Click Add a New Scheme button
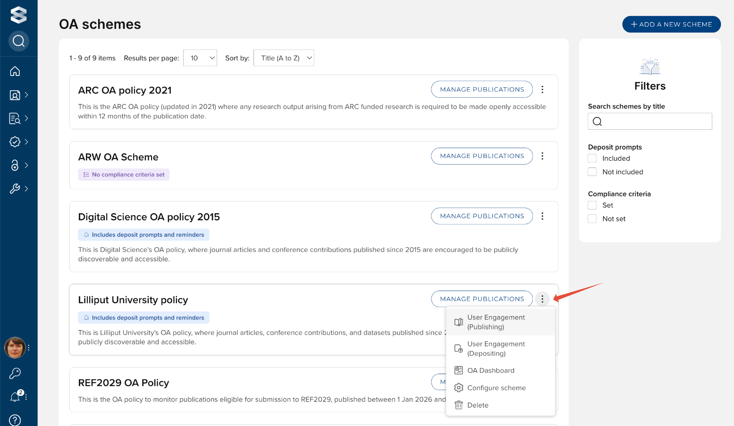734x426 pixels. coord(671,25)
